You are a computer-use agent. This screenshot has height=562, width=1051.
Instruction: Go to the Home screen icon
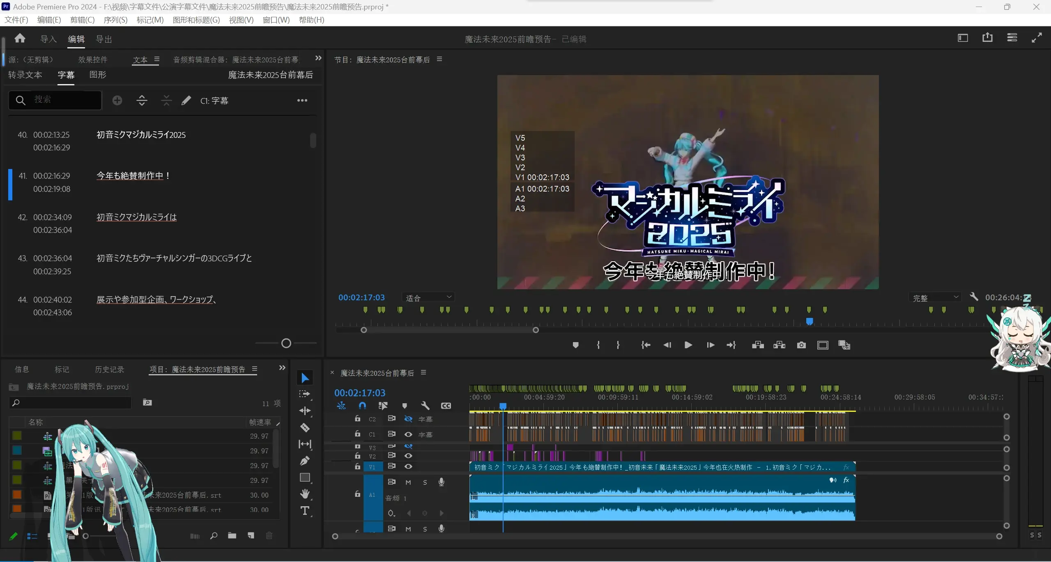point(20,39)
